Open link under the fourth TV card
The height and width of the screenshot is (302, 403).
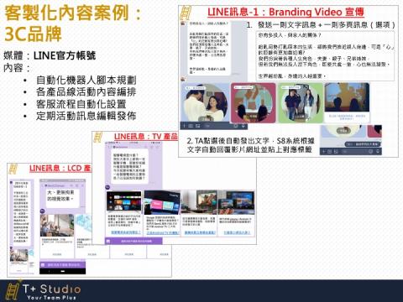tap(237, 232)
